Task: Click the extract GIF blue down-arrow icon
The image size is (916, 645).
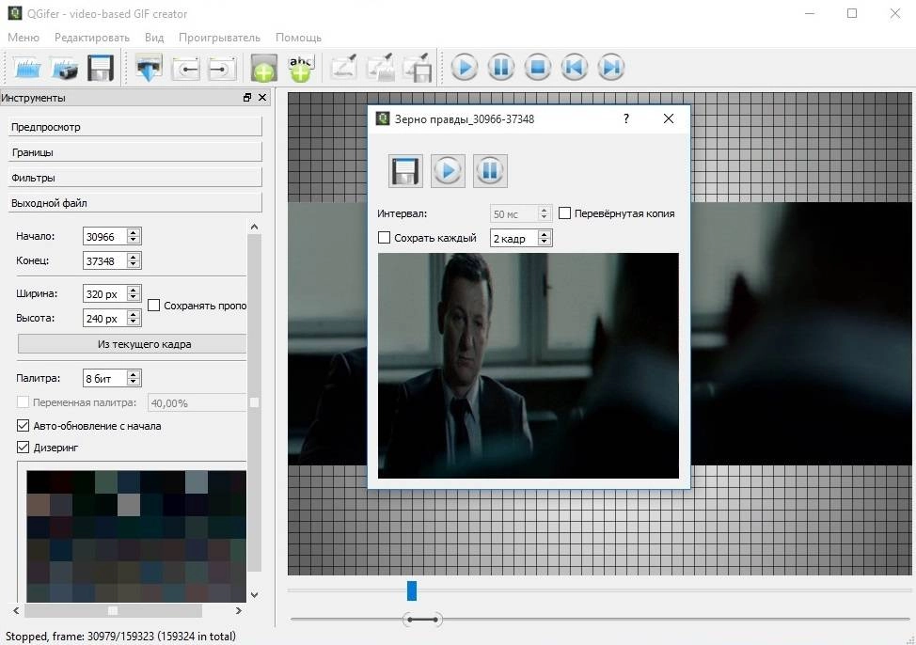Action: click(x=149, y=68)
